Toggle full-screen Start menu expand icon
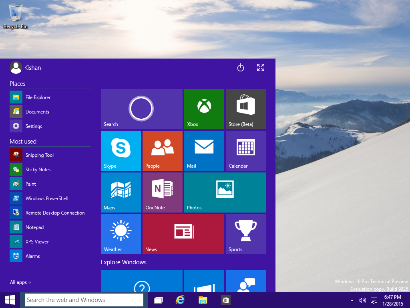The width and height of the screenshot is (410, 308). 260,67
